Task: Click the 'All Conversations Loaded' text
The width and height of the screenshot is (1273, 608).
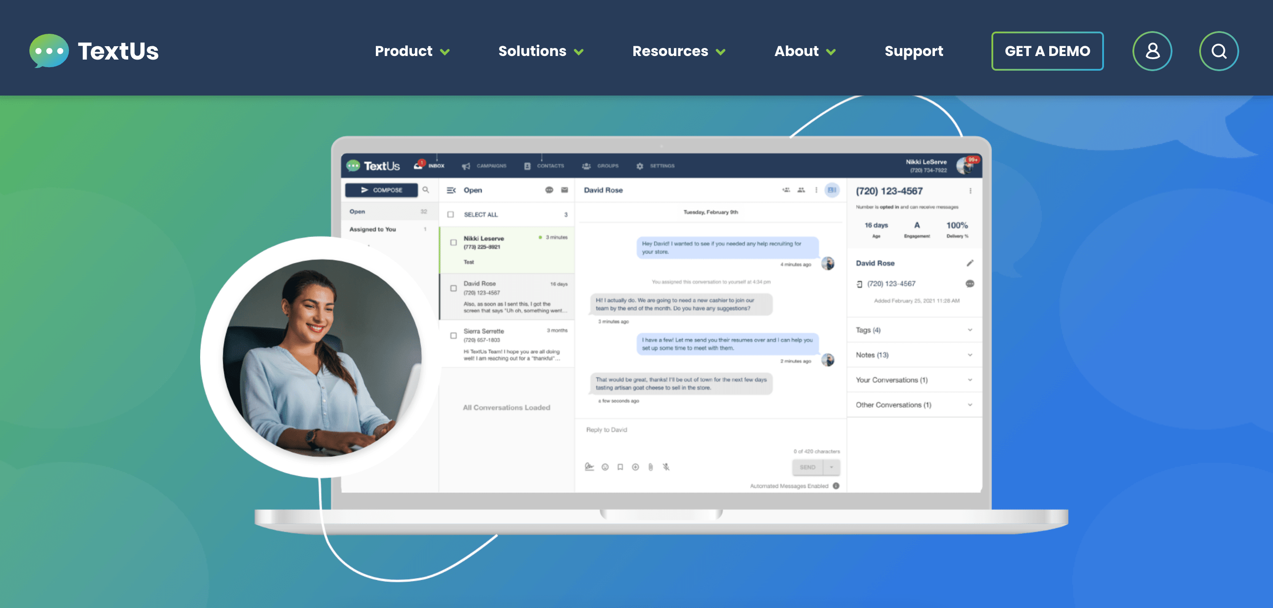Action: pos(506,408)
